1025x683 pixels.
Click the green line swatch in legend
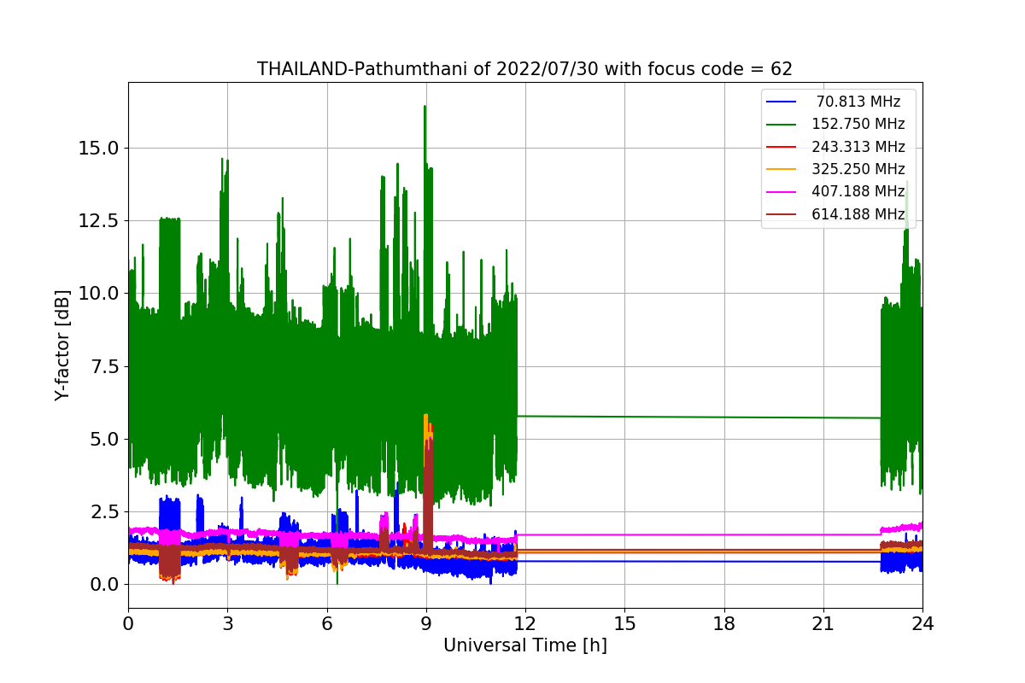[782, 125]
